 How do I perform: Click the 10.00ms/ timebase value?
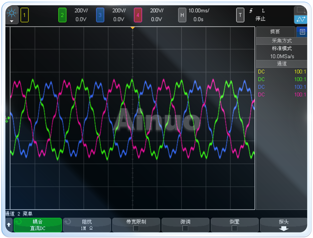[x=199, y=11]
